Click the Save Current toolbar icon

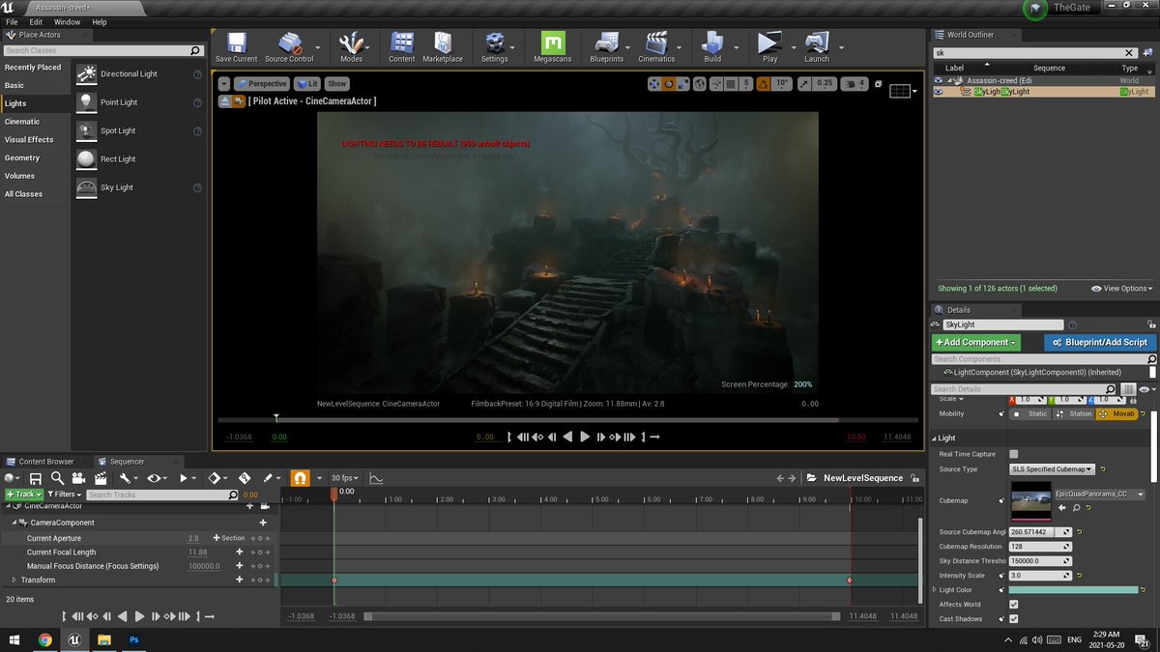[x=236, y=46]
